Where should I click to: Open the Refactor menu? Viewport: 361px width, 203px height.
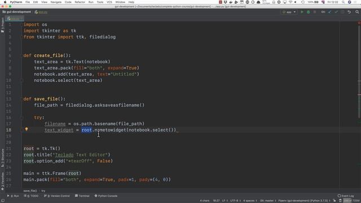(80, 2)
